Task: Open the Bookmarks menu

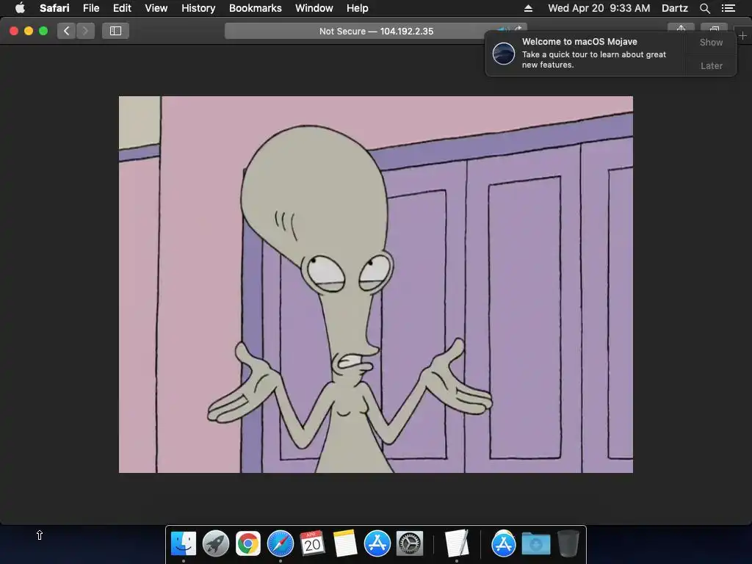Action: (x=255, y=8)
